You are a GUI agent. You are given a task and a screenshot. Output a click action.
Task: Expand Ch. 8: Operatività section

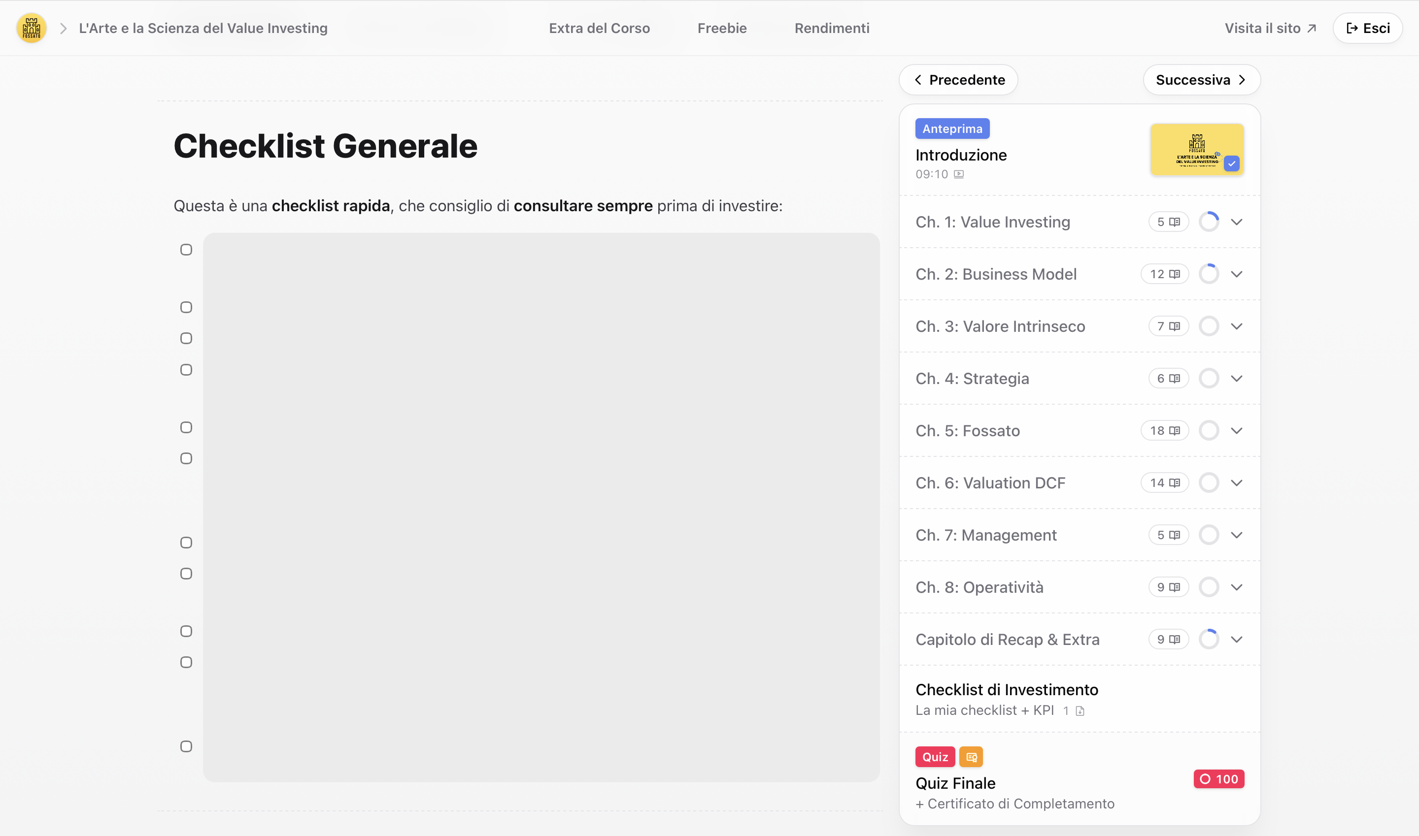tap(1237, 587)
